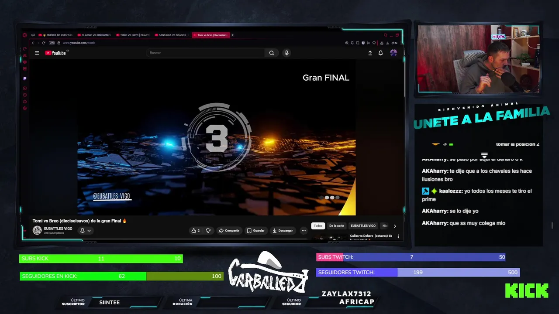The image size is (559, 314).
Task: Show more filter chips with right arrow
Action: point(395,226)
